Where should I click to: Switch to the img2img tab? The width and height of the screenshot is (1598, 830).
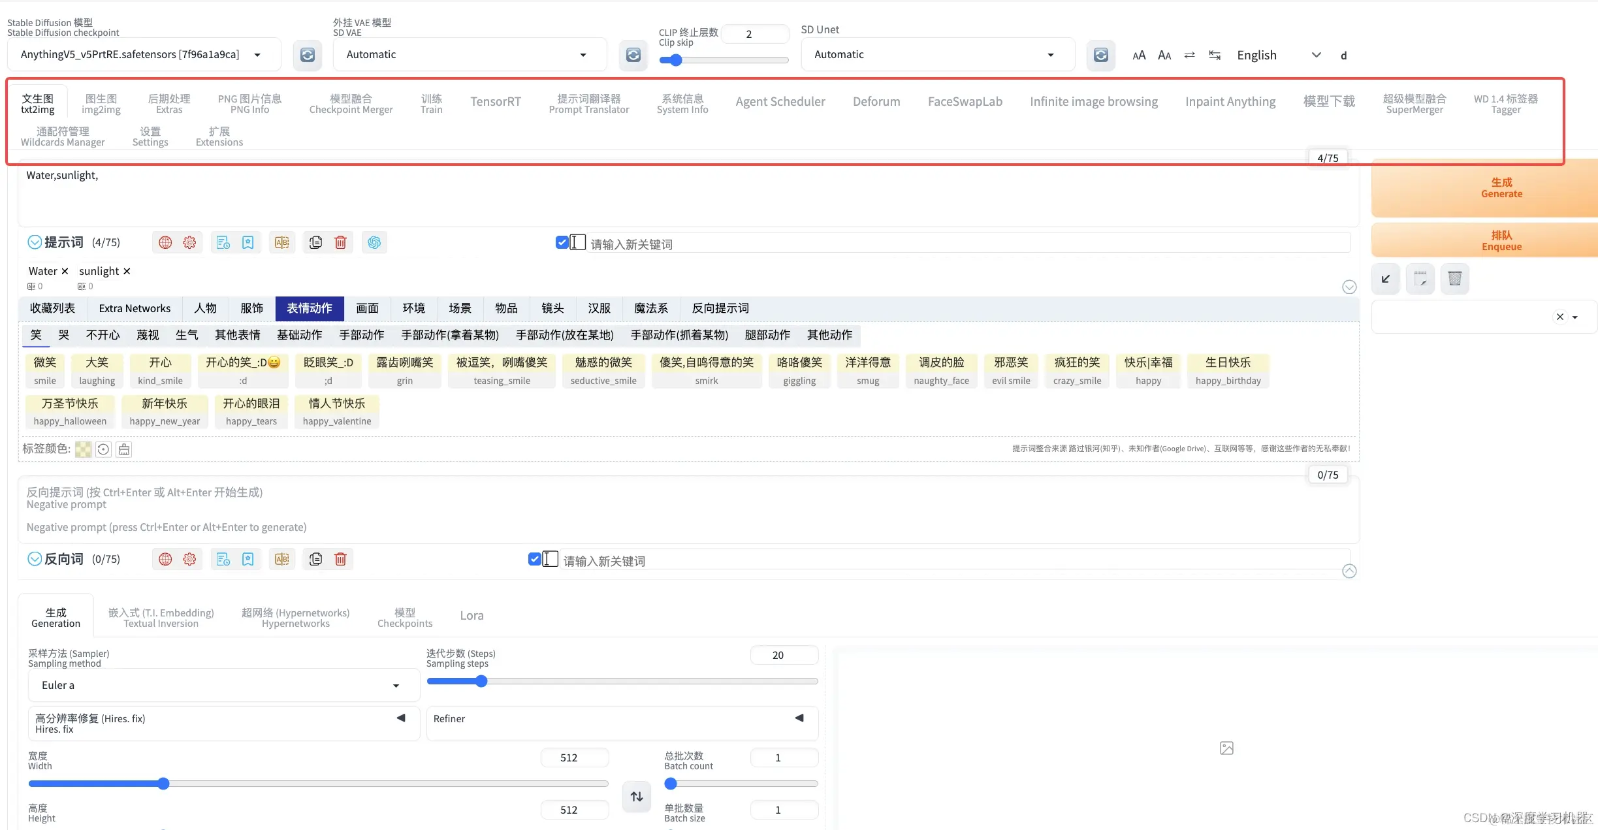101,104
